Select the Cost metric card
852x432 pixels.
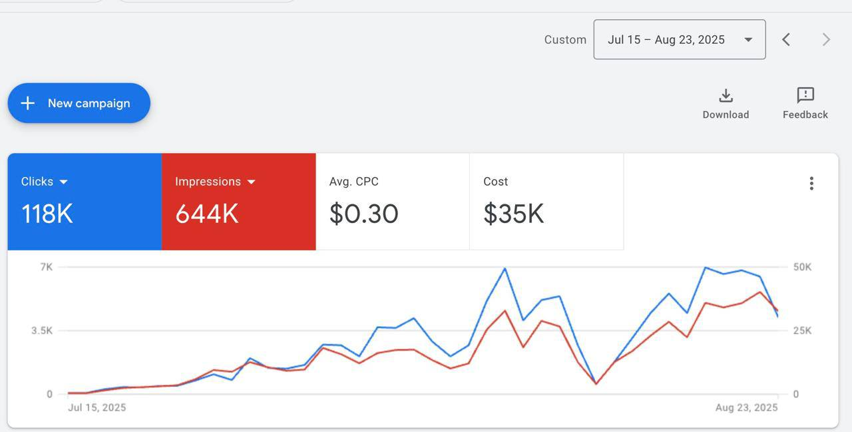(x=546, y=202)
